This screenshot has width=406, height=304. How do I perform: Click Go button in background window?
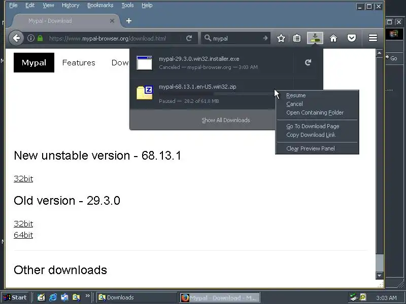tap(391, 58)
